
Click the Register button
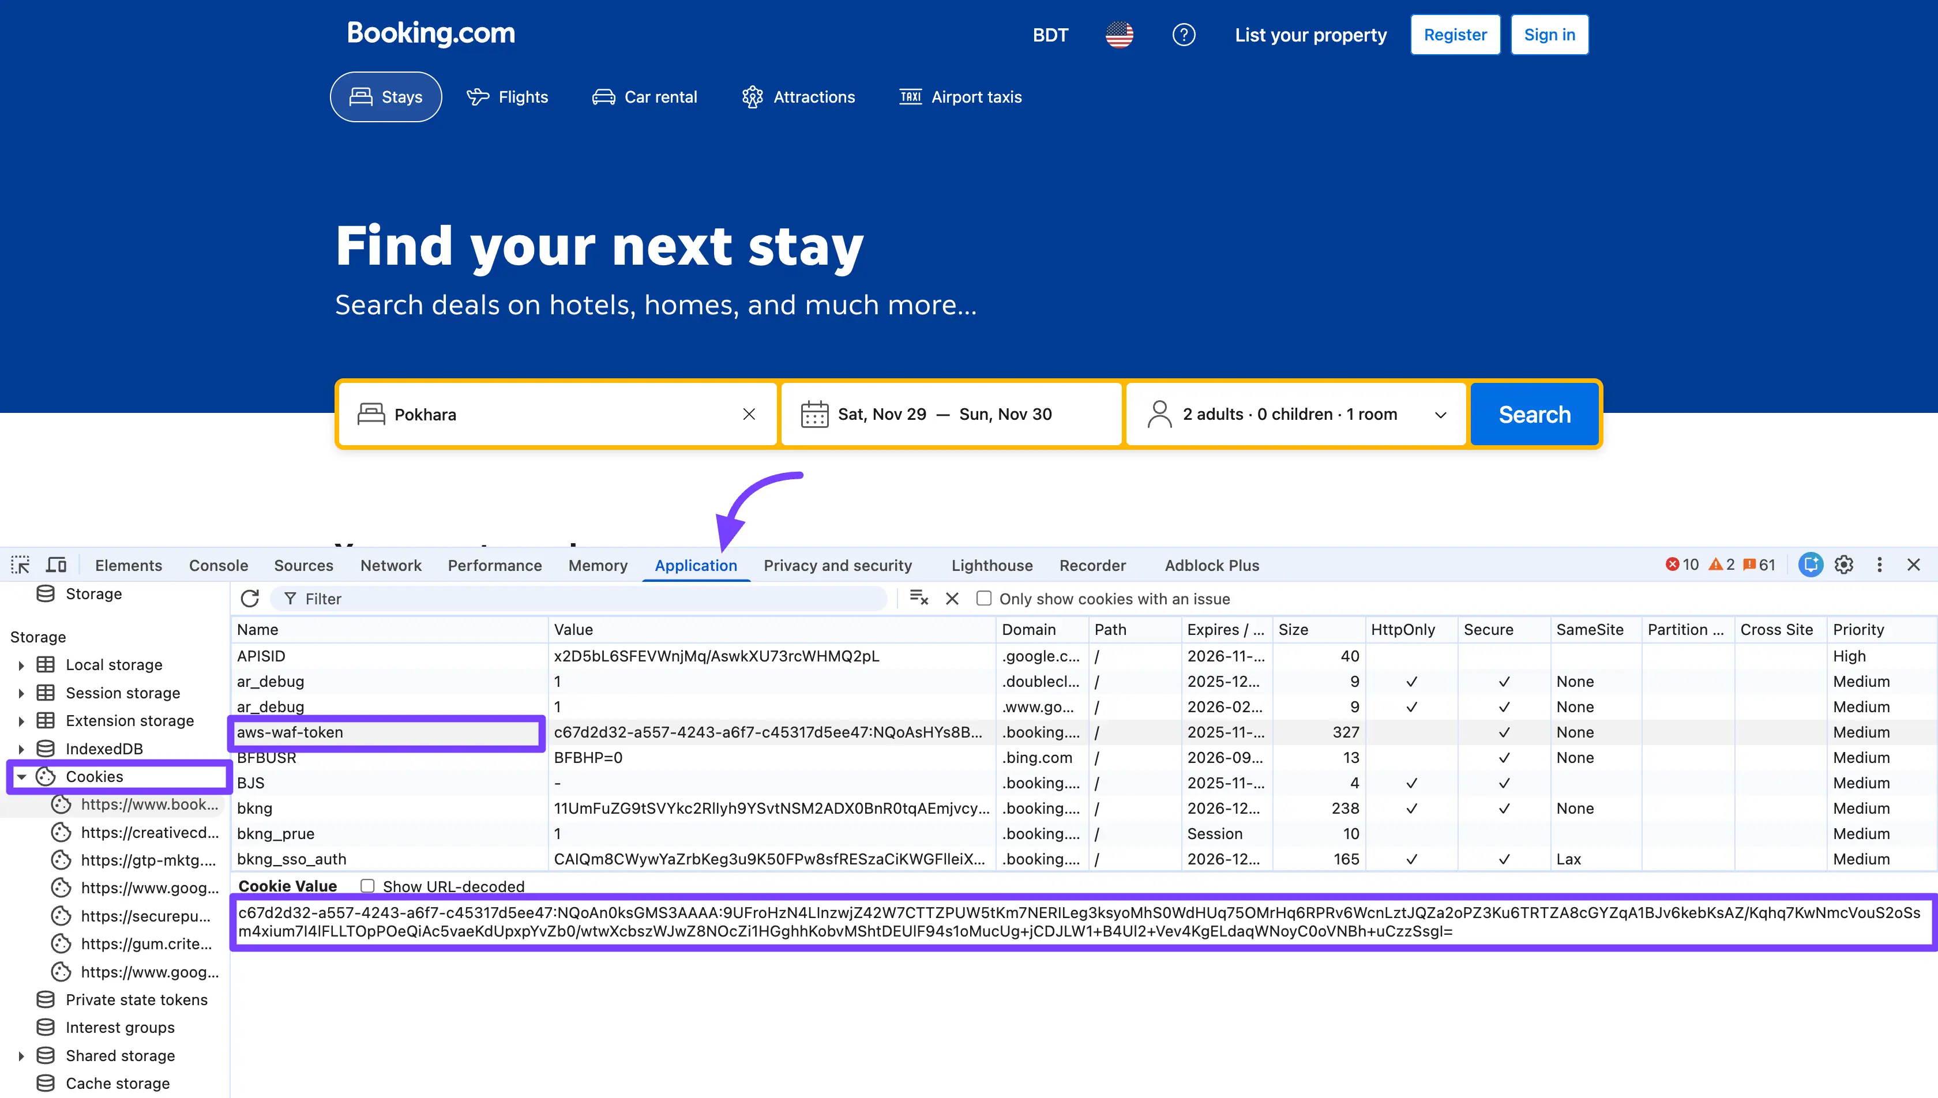pyautogui.click(x=1455, y=34)
